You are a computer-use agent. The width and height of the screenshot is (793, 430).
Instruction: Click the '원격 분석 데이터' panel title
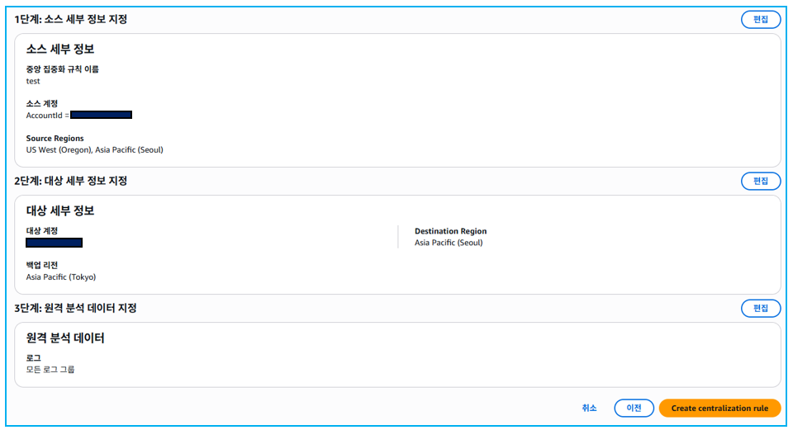point(65,338)
